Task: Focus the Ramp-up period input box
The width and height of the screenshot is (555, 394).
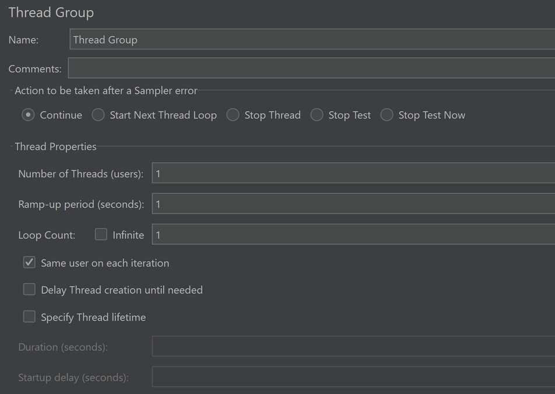Action: coord(353,204)
